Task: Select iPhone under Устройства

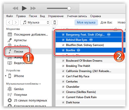Action: click(19, 76)
